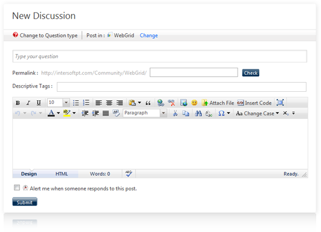Run the spell checker

tap(129, 173)
